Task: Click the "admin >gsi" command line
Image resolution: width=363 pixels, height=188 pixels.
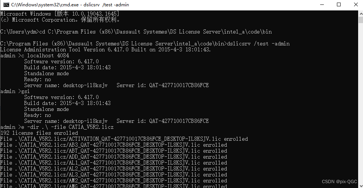Action: [x=15, y=91]
